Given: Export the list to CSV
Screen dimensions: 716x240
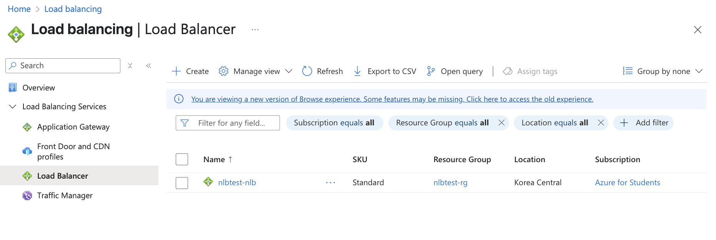Looking at the screenshot, I should [385, 71].
